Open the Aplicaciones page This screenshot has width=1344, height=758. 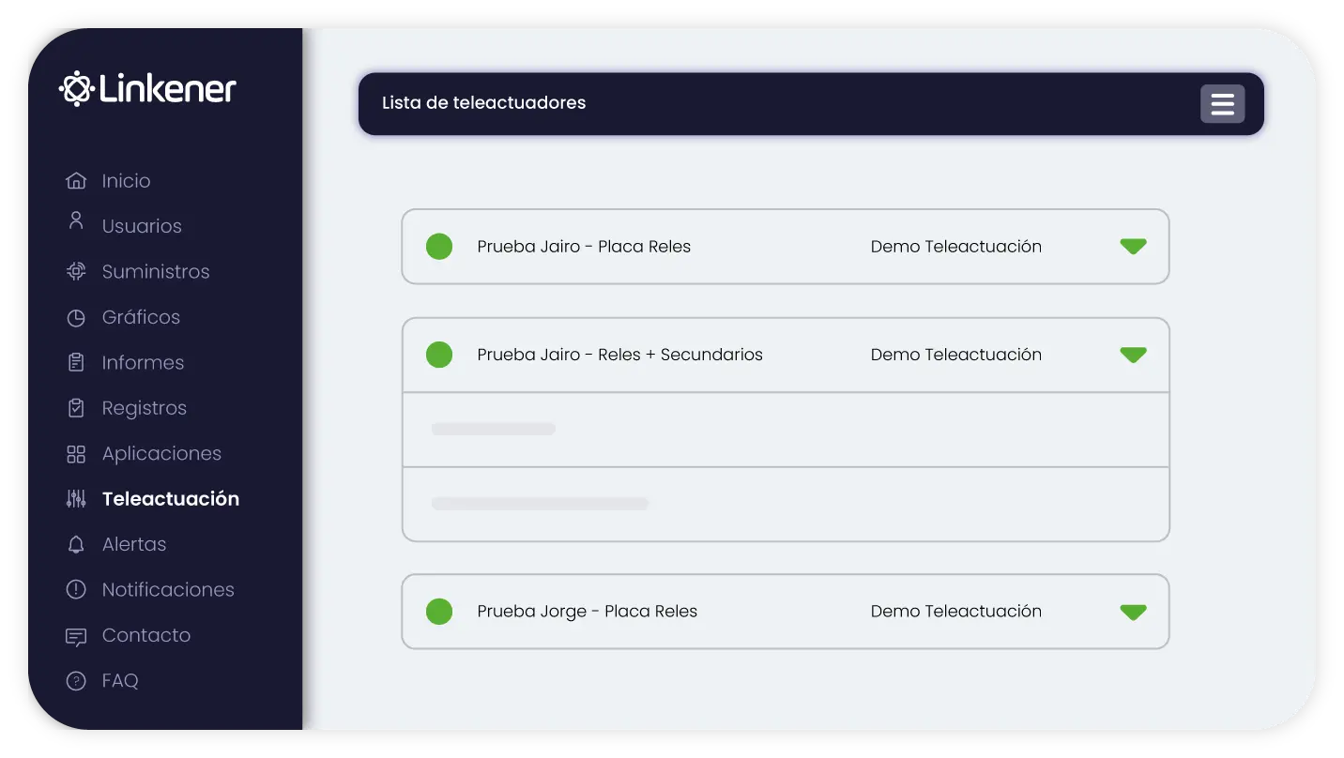[x=161, y=454]
